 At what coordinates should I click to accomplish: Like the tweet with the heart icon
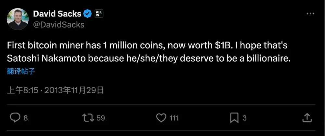[161, 118]
